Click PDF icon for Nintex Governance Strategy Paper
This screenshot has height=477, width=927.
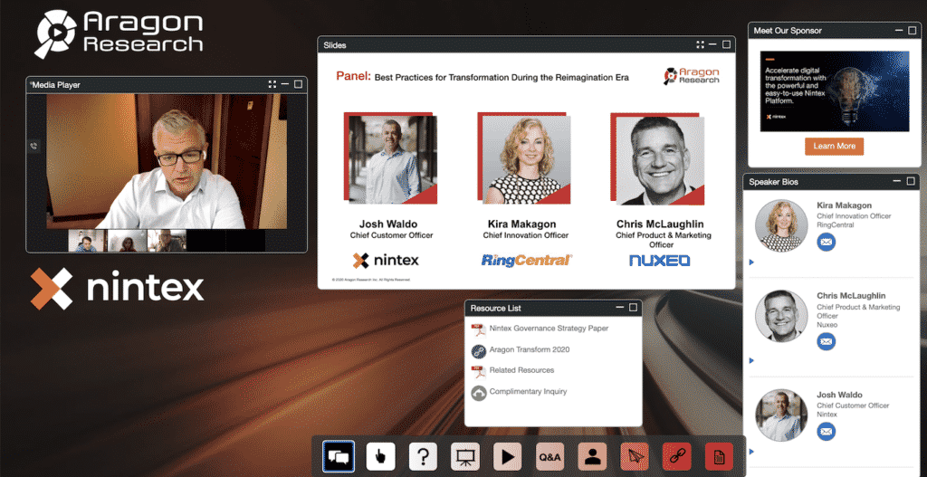[x=478, y=329]
